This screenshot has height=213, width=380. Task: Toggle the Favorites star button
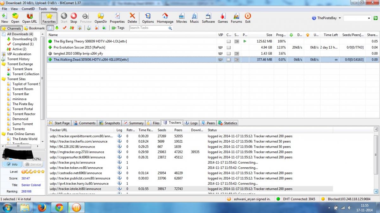49,18
